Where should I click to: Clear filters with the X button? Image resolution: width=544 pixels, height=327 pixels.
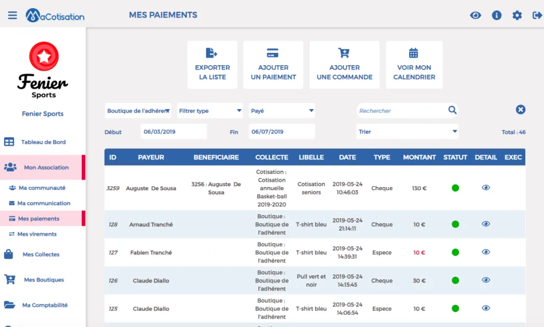coord(521,110)
